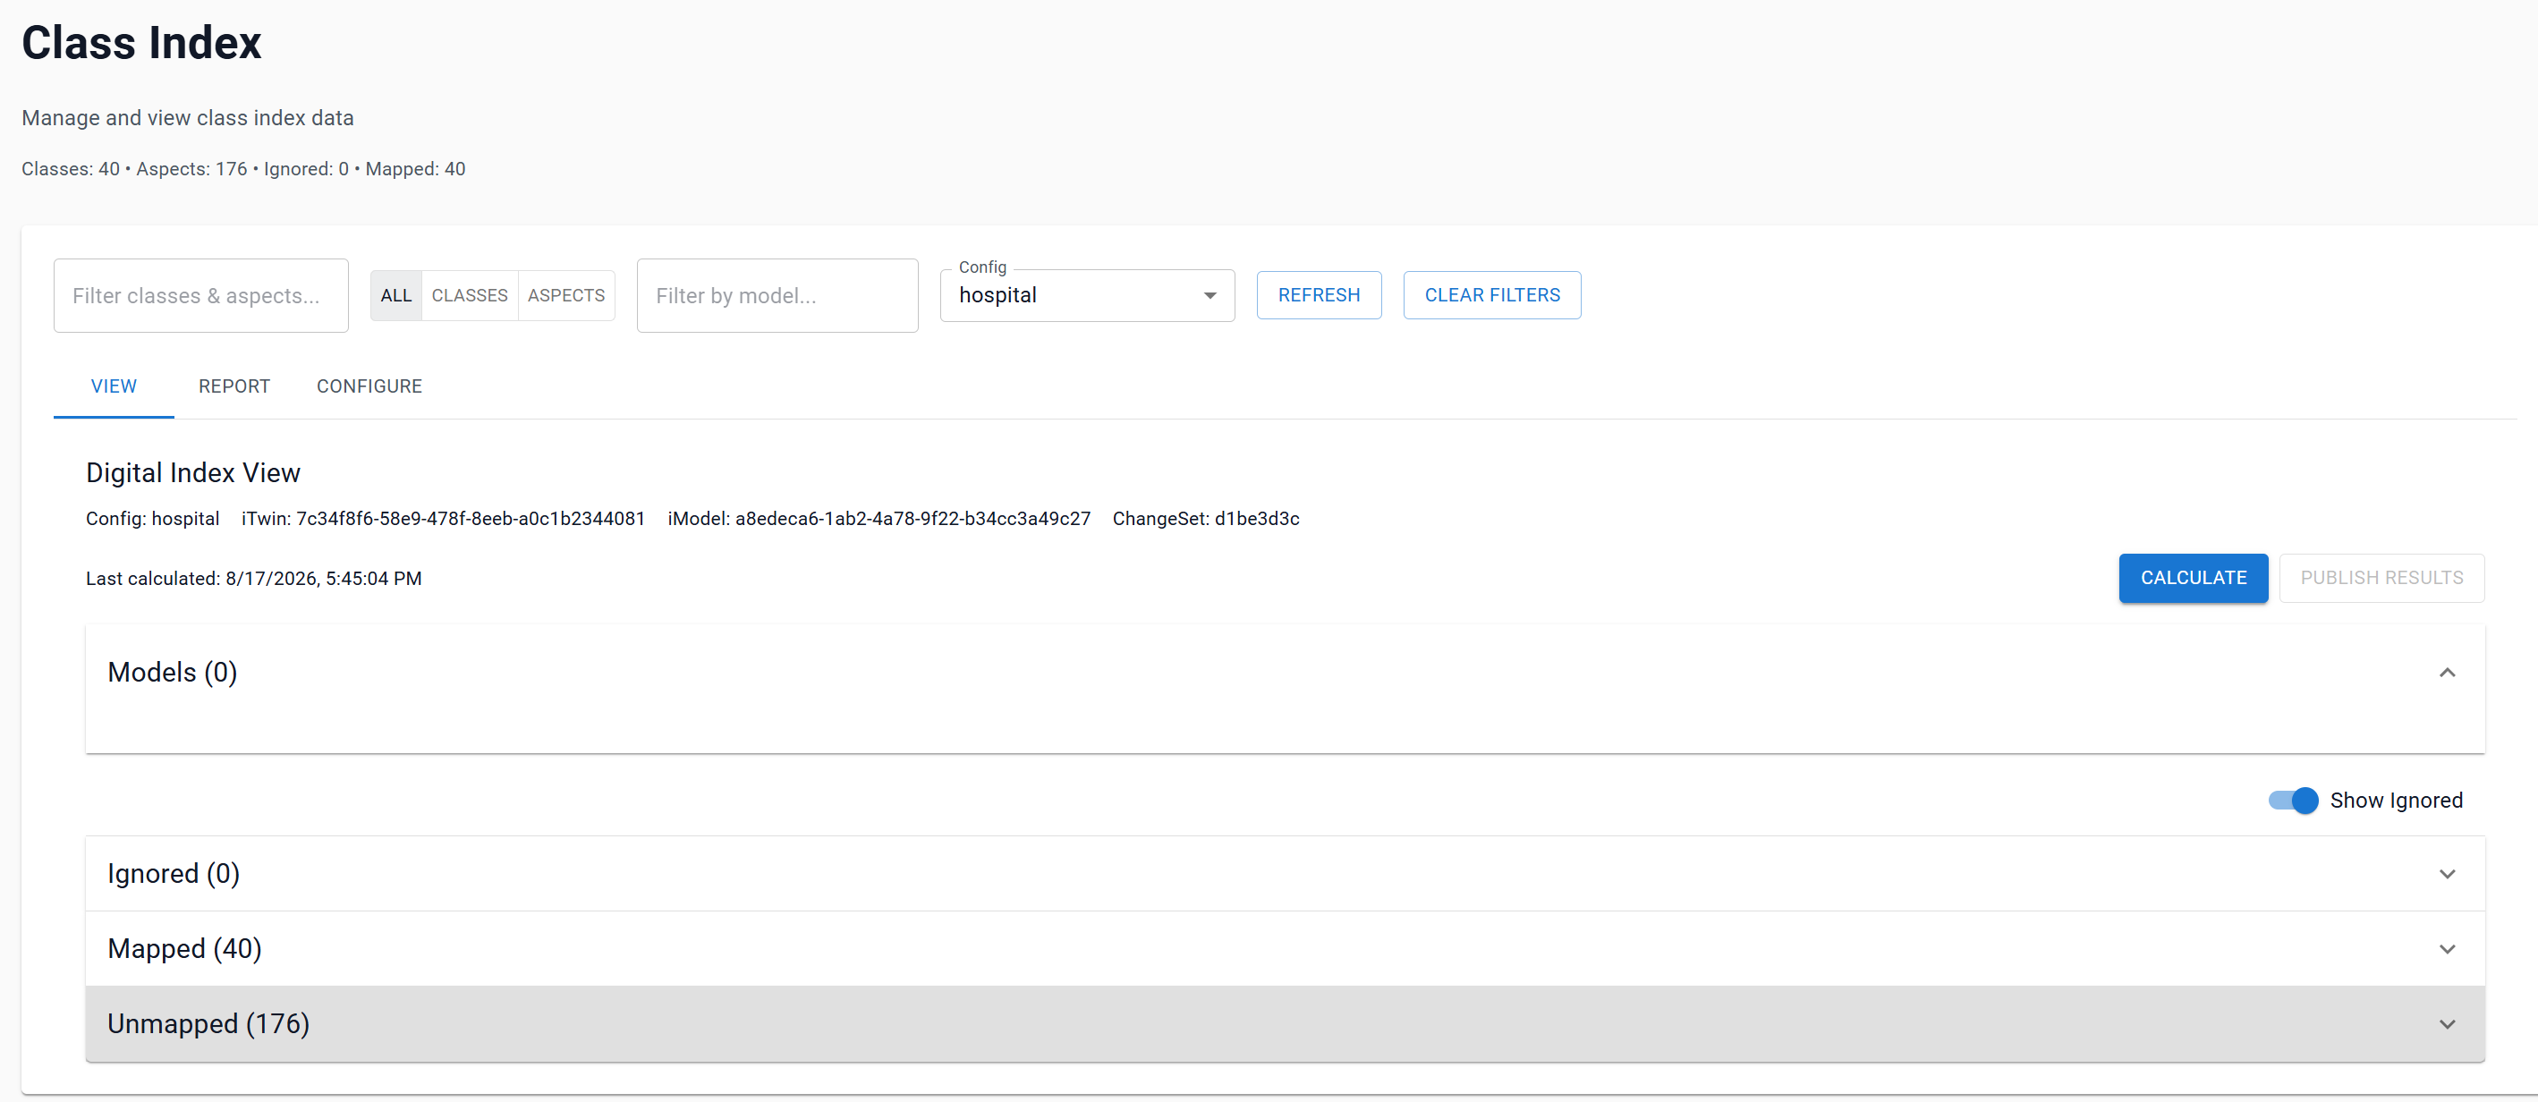
Task: Click the CALCULATE button
Action: [2194, 578]
